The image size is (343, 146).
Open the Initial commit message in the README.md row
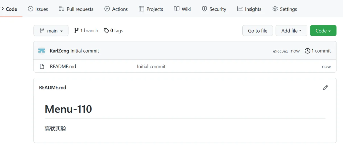coord(151,66)
